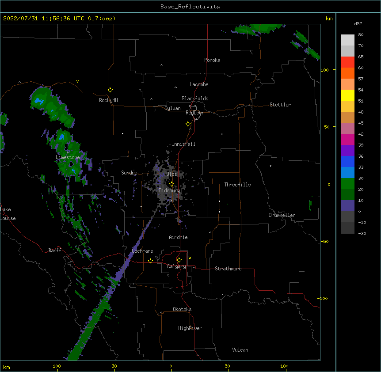Viewport: 381px width, 372px height.
Task: Click the Airdrie label
Action: (178, 237)
